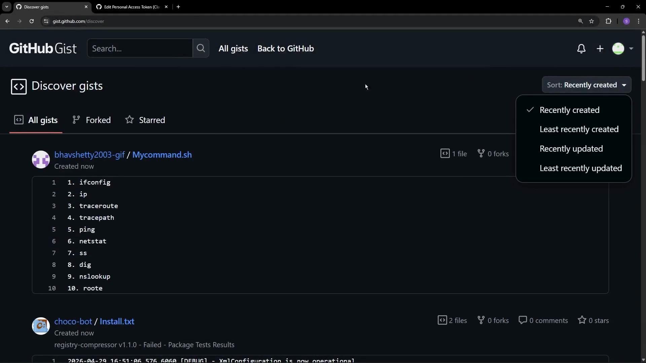This screenshot has width=646, height=363.
Task: Select Recently created sort option
Action: coord(574,110)
